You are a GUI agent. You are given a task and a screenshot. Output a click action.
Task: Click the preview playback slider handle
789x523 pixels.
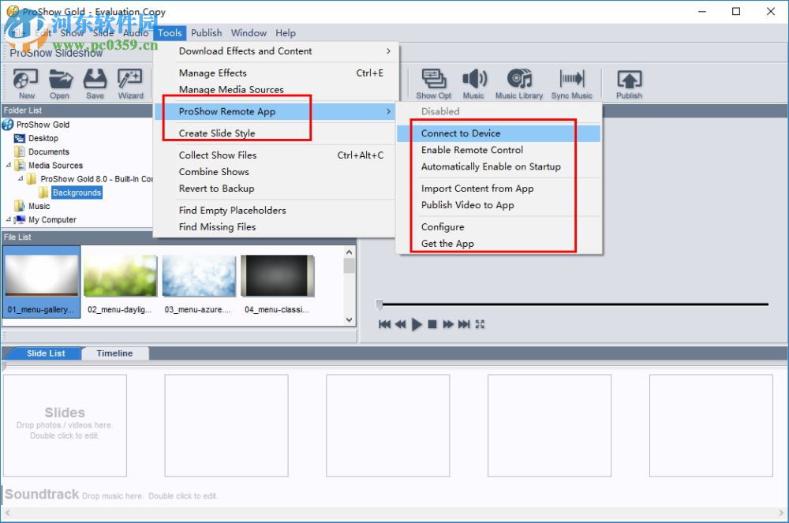[x=380, y=304]
